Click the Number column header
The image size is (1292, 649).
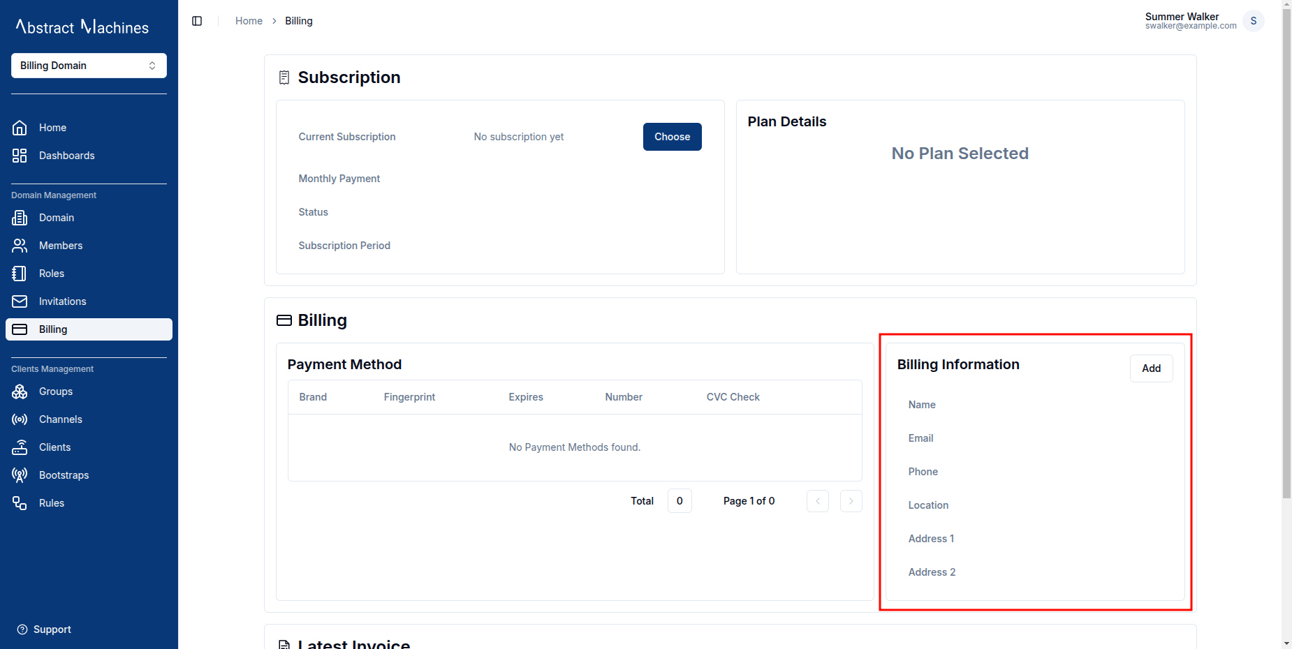tap(624, 397)
